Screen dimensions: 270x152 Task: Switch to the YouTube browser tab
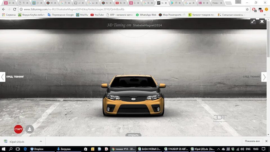(120, 3)
